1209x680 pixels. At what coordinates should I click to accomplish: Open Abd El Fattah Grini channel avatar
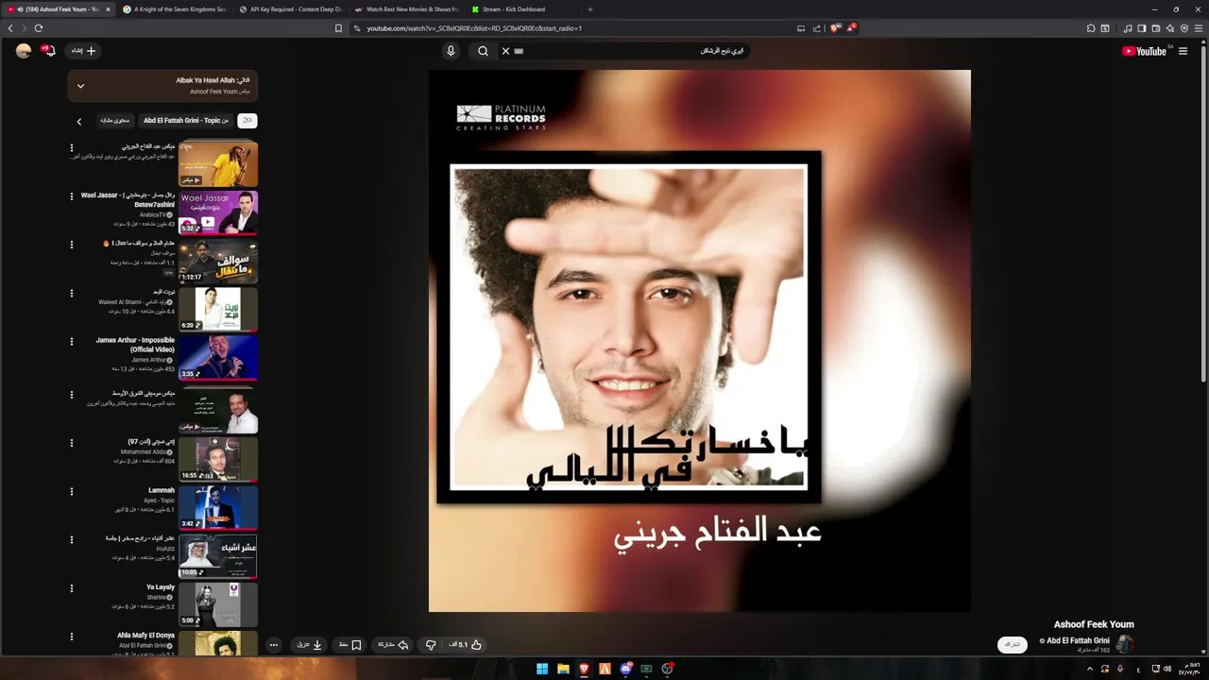(1125, 645)
